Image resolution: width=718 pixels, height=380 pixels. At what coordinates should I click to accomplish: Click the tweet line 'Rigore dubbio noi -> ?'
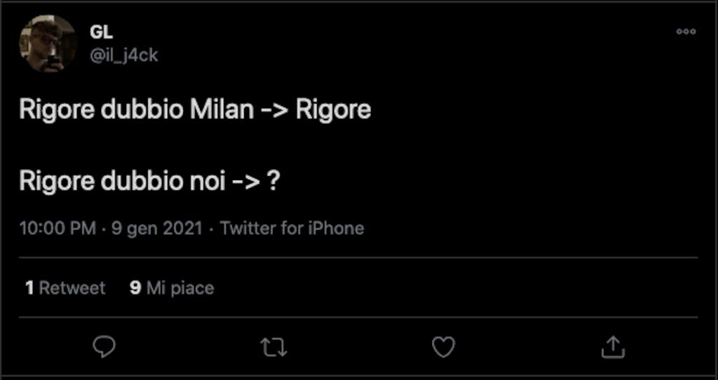[151, 181]
